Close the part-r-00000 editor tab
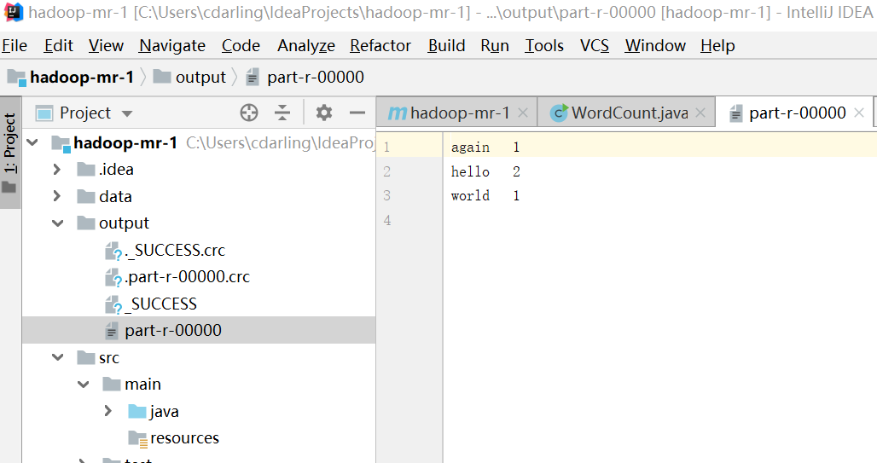 tap(860, 113)
